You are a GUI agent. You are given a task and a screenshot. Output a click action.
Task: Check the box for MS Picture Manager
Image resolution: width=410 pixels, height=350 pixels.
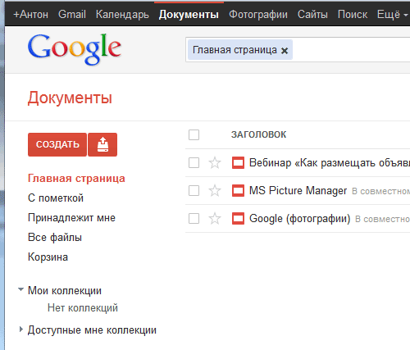pyautogui.click(x=194, y=191)
